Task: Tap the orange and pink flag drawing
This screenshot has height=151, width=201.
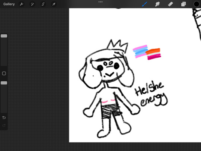Action: tap(153, 54)
